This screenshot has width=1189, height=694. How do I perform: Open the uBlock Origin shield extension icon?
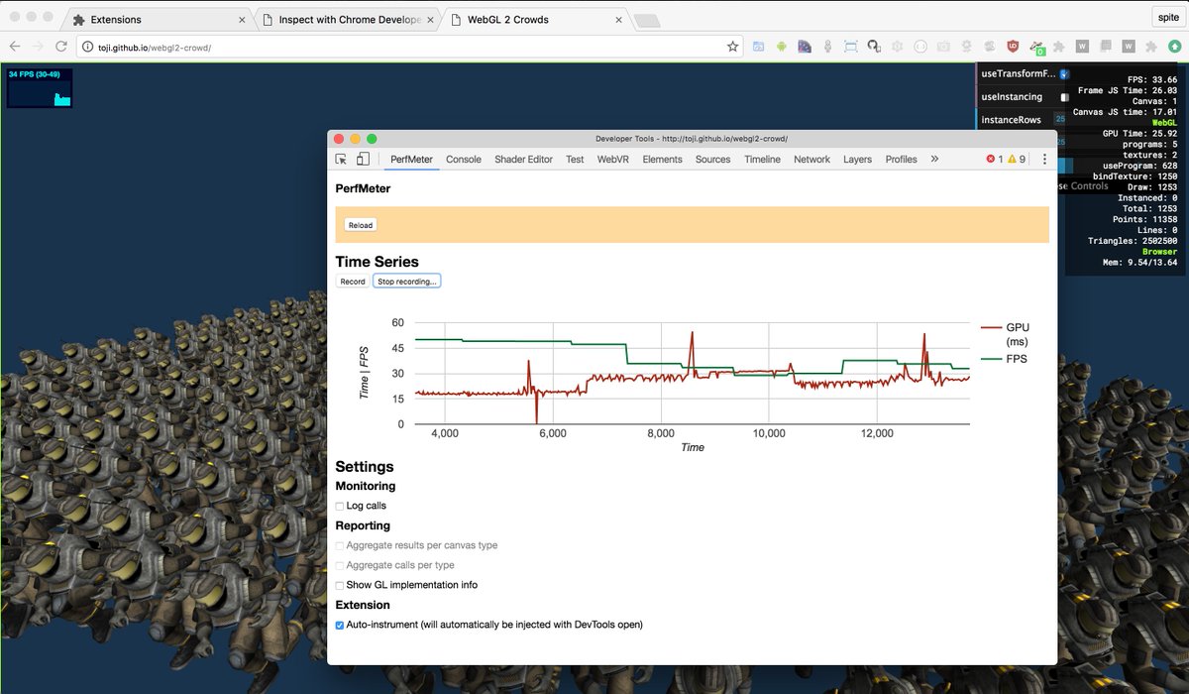click(1013, 47)
